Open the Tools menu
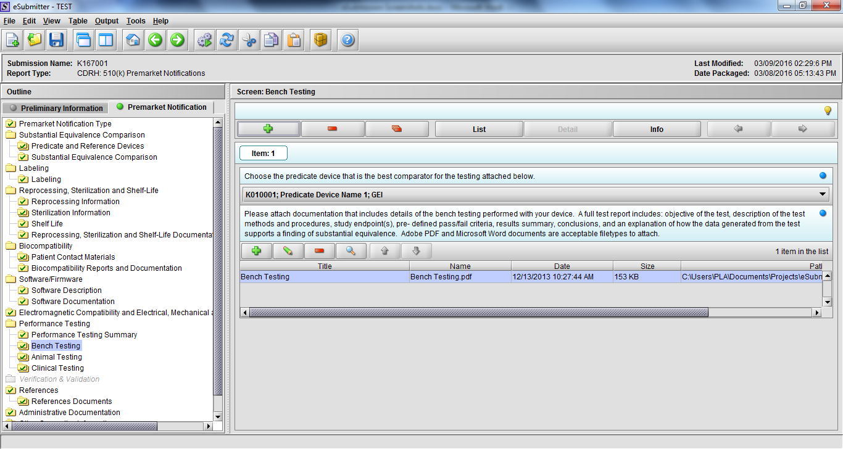The width and height of the screenshot is (843, 449). tap(136, 21)
